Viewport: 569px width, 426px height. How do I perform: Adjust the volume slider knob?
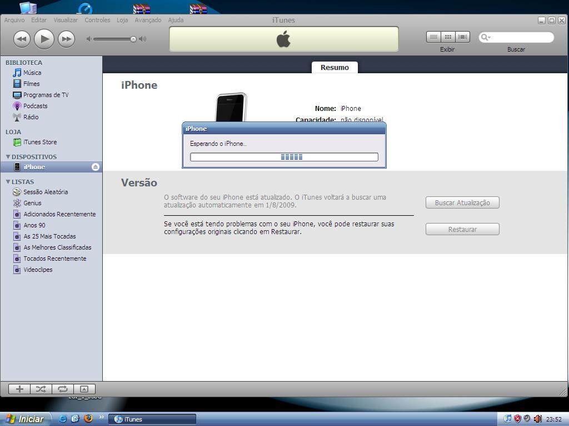[x=133, y=39]
